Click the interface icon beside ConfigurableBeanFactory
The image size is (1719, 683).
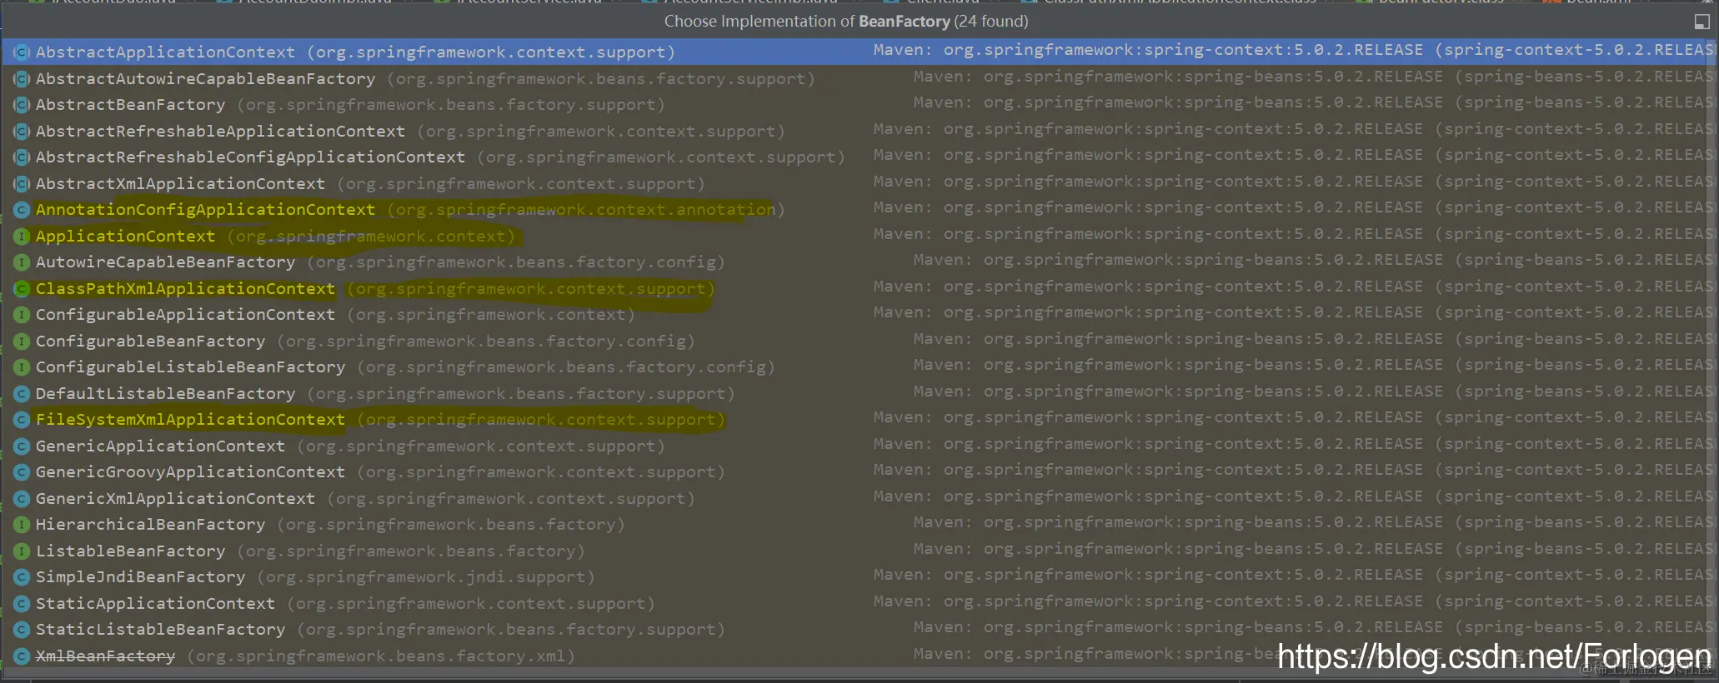click(22, 341)
